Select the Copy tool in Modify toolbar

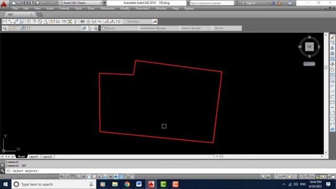coord(332,43)
